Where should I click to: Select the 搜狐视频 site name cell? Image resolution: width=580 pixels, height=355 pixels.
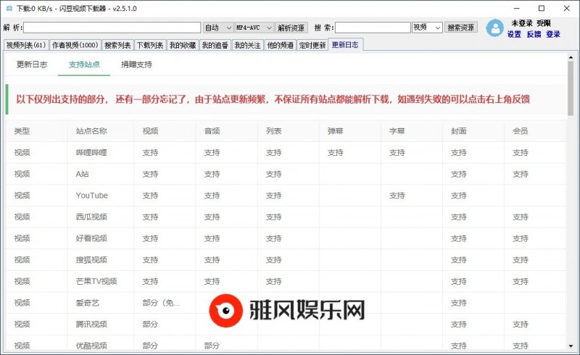point(101,259)
